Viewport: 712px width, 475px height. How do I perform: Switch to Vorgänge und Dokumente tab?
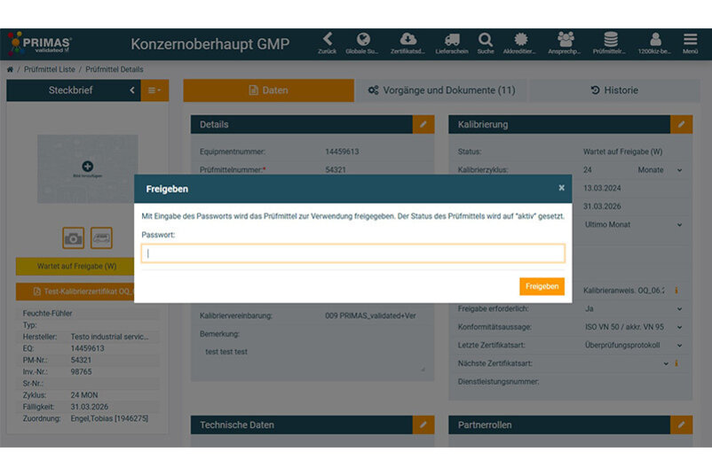(x=441, y=90)
